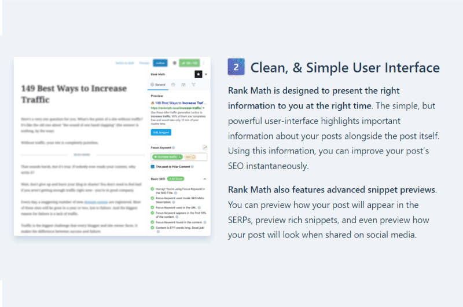Image resolution: width=463 pixels, height=307 pixels.
Task: Click 'Rank Math also features advanced snippet previews' text
Action: pyautogui.click(x=332, y=189)
